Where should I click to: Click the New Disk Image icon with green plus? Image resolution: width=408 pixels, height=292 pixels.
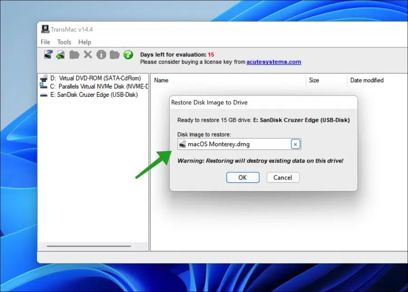point(60,55)
